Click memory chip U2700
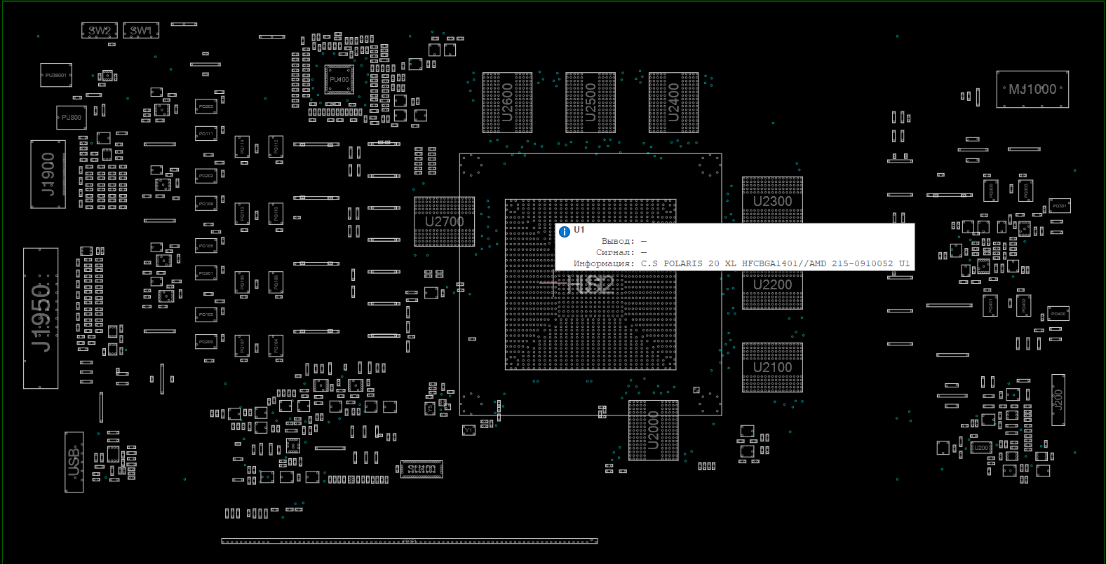The image size is (1106, 564). tap(444, 222)
